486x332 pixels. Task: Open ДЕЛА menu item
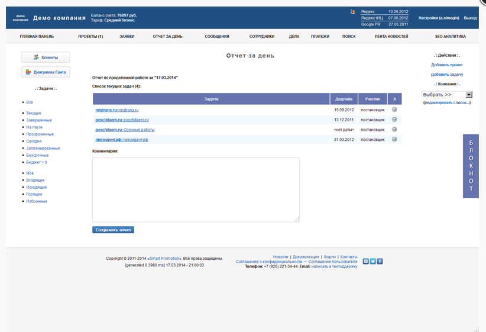294,37
